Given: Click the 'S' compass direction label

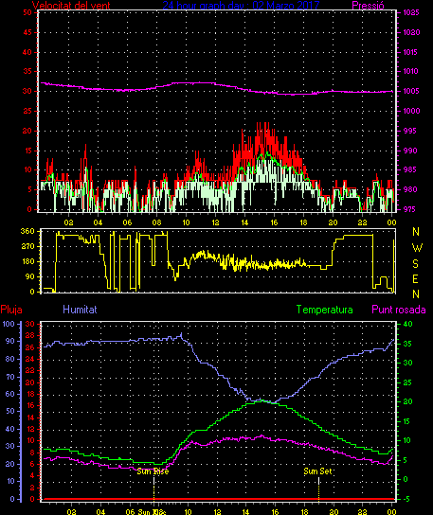Looking at the screenshot, I should click(416, 263).
